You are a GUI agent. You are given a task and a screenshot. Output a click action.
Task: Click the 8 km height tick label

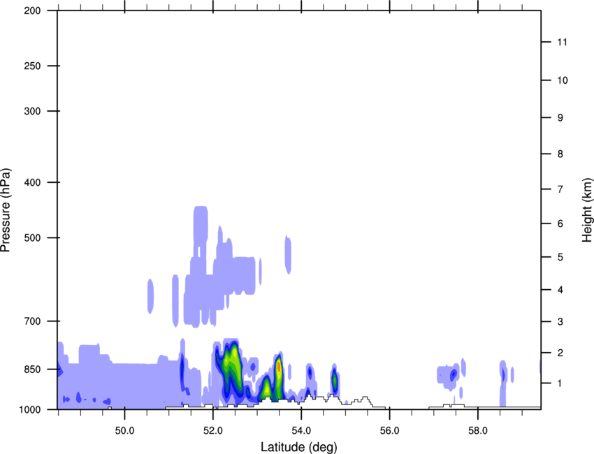(x=560, y=154)
